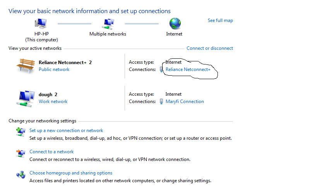Click the Internet globe icon
Image resolution: width=315 pixels, height=188 pixels.
[x=174, y=23]
